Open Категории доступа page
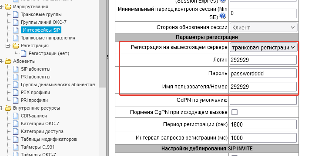Viewport: 315px width, 156px height. coord(42,131)
